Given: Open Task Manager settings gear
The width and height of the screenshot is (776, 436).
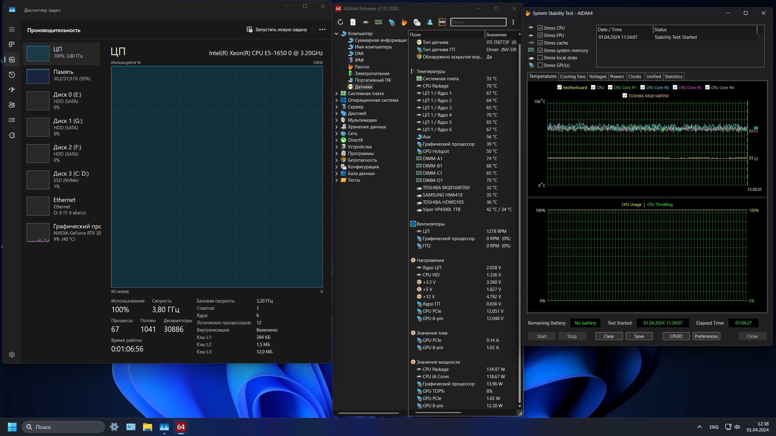Looking at the screenshot, I should [x=12, y=355].
